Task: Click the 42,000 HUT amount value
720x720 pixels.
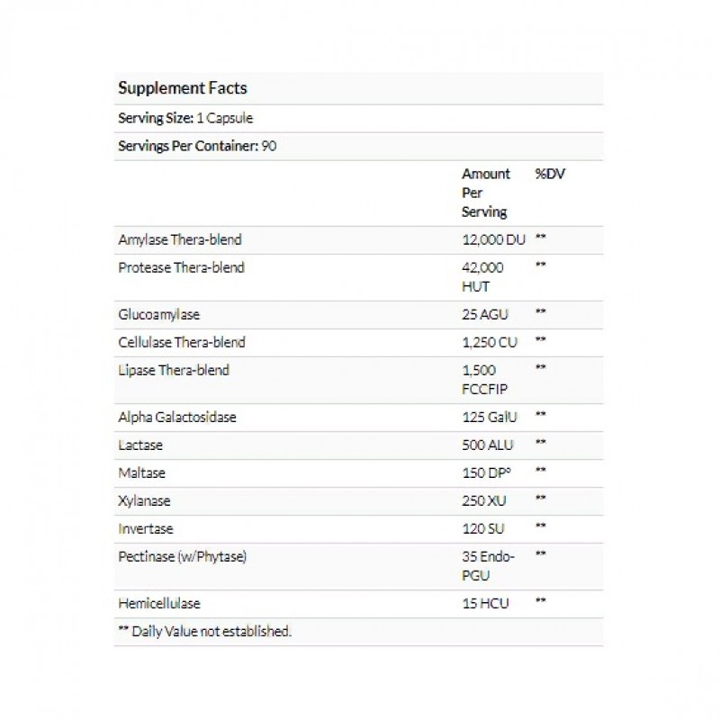Action: [482, 276]
